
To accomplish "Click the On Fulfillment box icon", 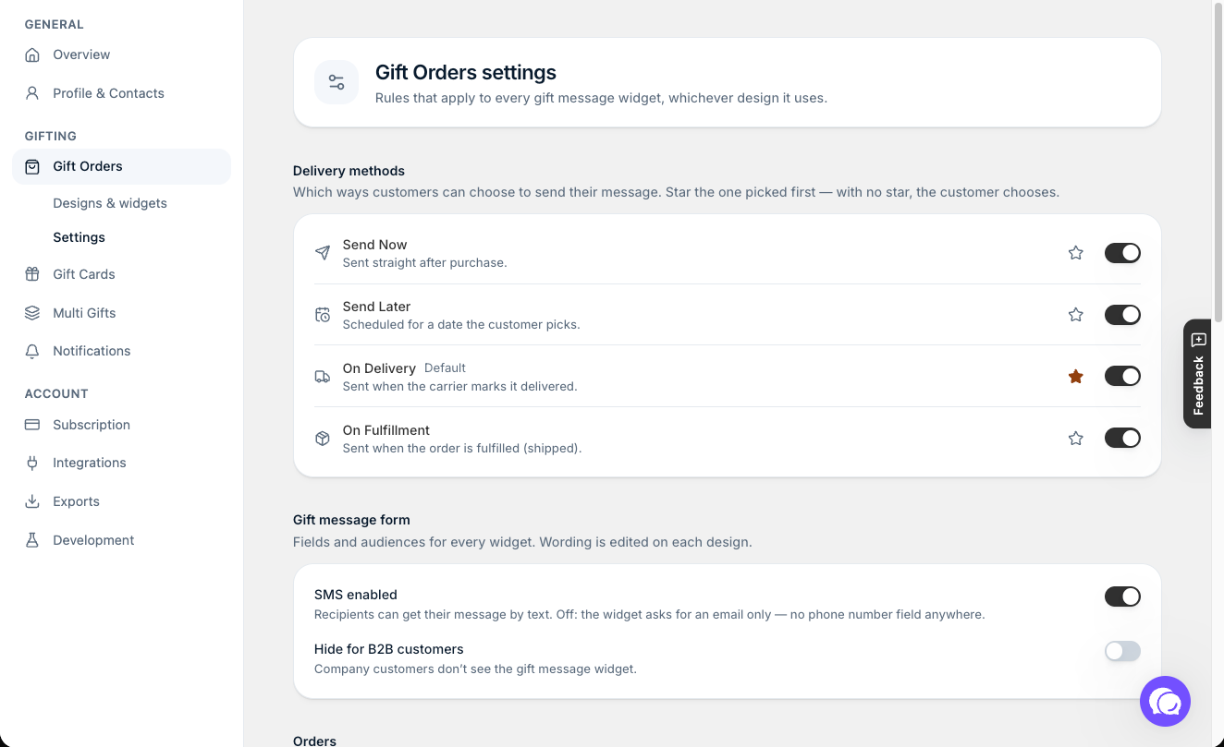I will (x=323, y=439).
